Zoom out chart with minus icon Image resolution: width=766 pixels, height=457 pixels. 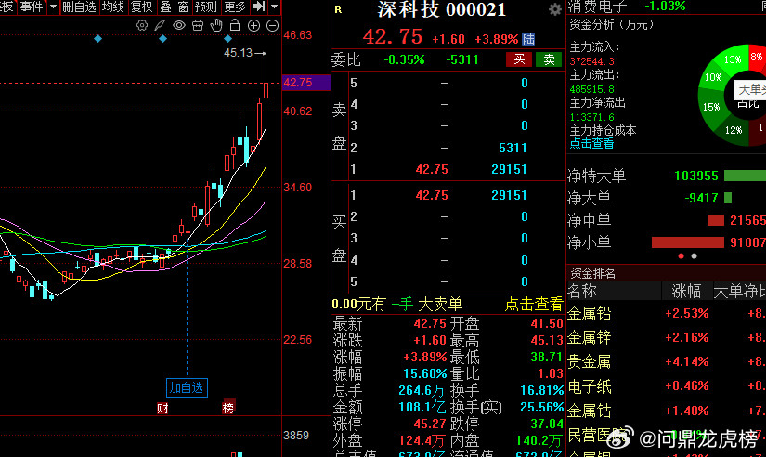(x=273, y=26)
